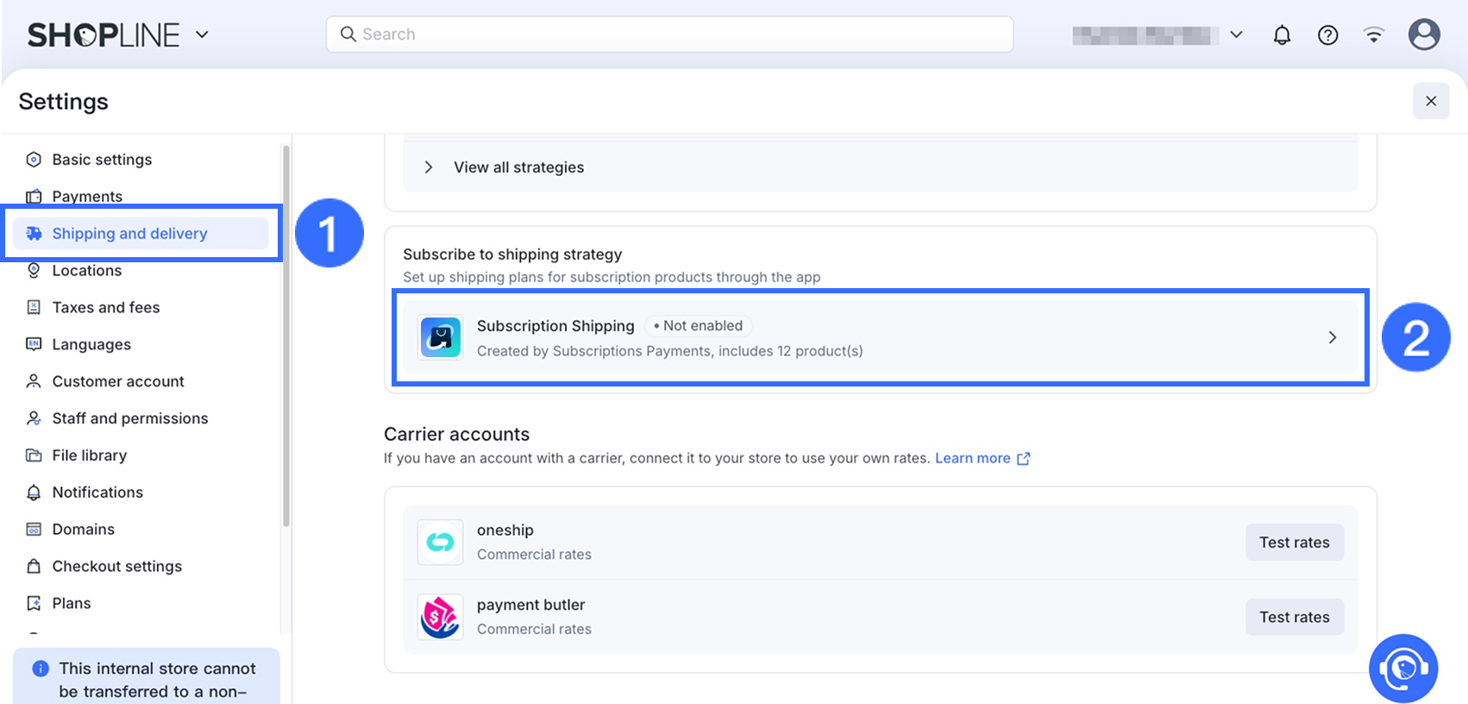Open Checkout settings from sidebar
Image resolution: width=1468 pixels, height=704 pixels.
[x=117, y=566]
